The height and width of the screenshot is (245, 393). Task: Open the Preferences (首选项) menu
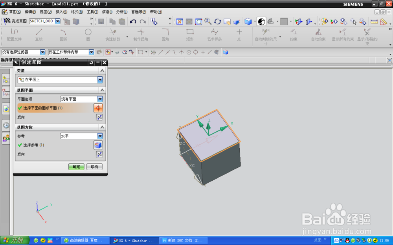(x=139, y=12)
